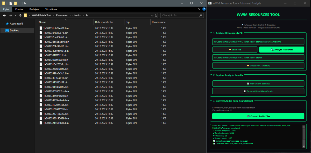The height and width of the screenshot is (153, 311).
Task: Click the Explorer help question mark icon
Action: [x=204, y=9]
